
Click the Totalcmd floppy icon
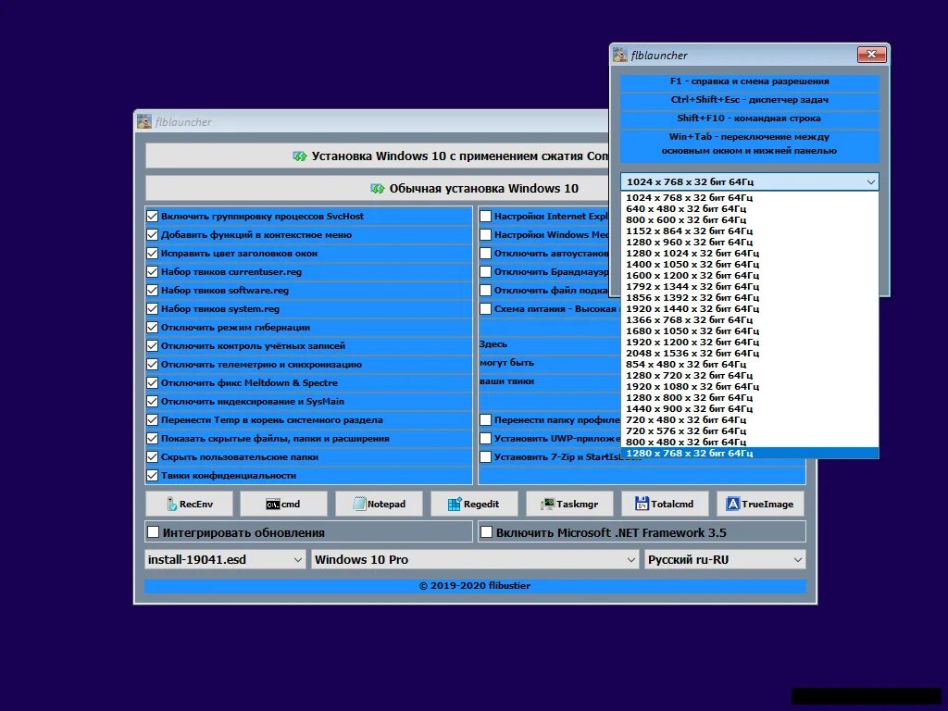point(642,504)
